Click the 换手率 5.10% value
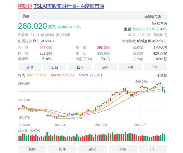 coord(47,59)
